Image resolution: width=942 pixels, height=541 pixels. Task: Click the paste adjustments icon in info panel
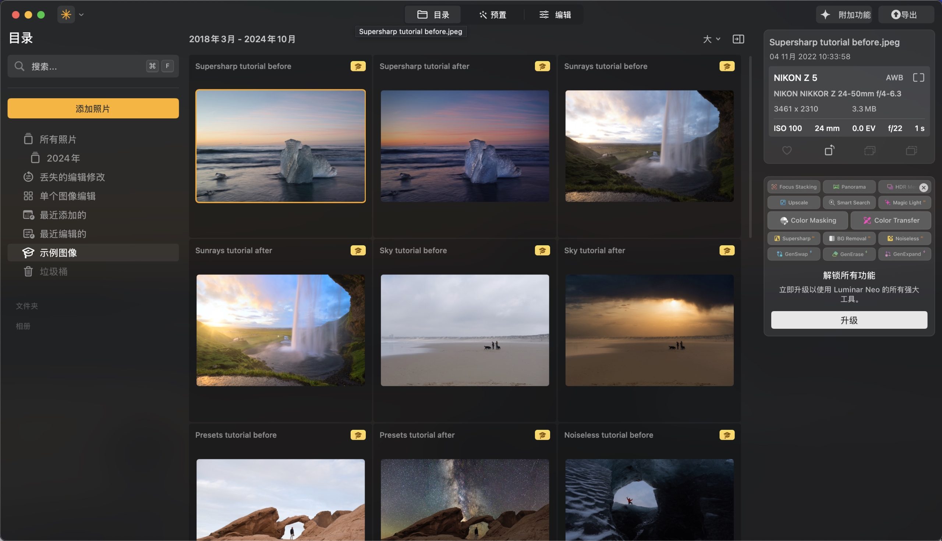[x=911, y=150]
